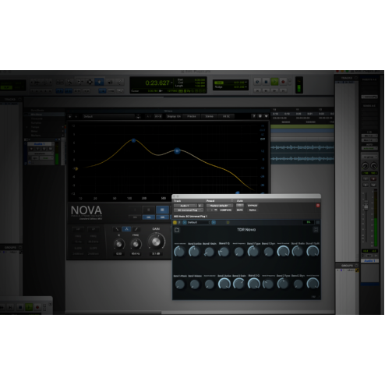Open the main counter format dropdown arrow

[x=171, y=83]
